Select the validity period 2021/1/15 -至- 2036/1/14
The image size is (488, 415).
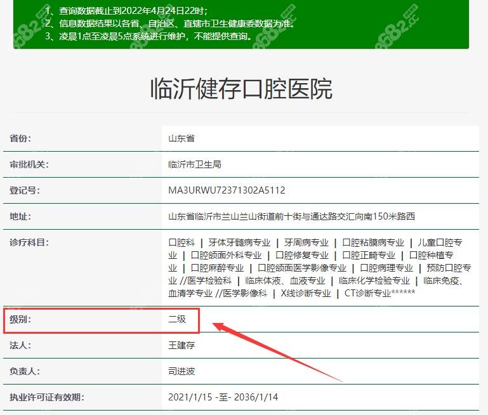(x=223, y=397)
